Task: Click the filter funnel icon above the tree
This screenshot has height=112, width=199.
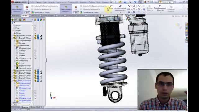Action: coord(12,23)
